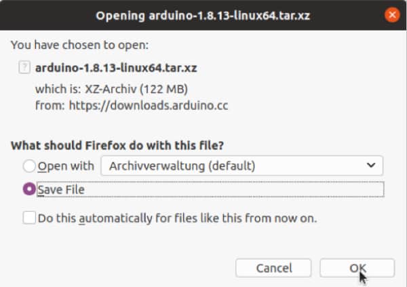Click the Save File label text
Screen dimensions: 407x287
coord(61,189)
